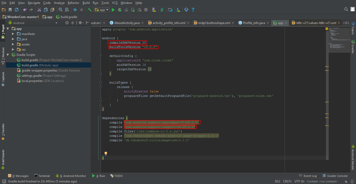Click the Cut scissors icon
Screen dimensions: 356x184
click(x=39, y=10)
